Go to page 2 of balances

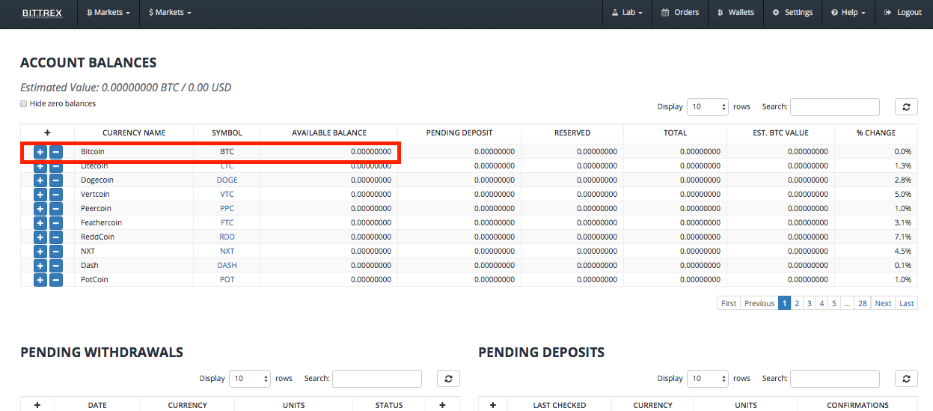tap(798, 303)
